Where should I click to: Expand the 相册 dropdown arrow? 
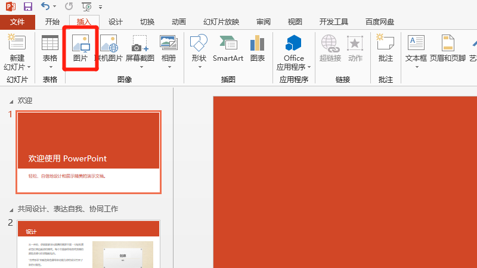169,67
